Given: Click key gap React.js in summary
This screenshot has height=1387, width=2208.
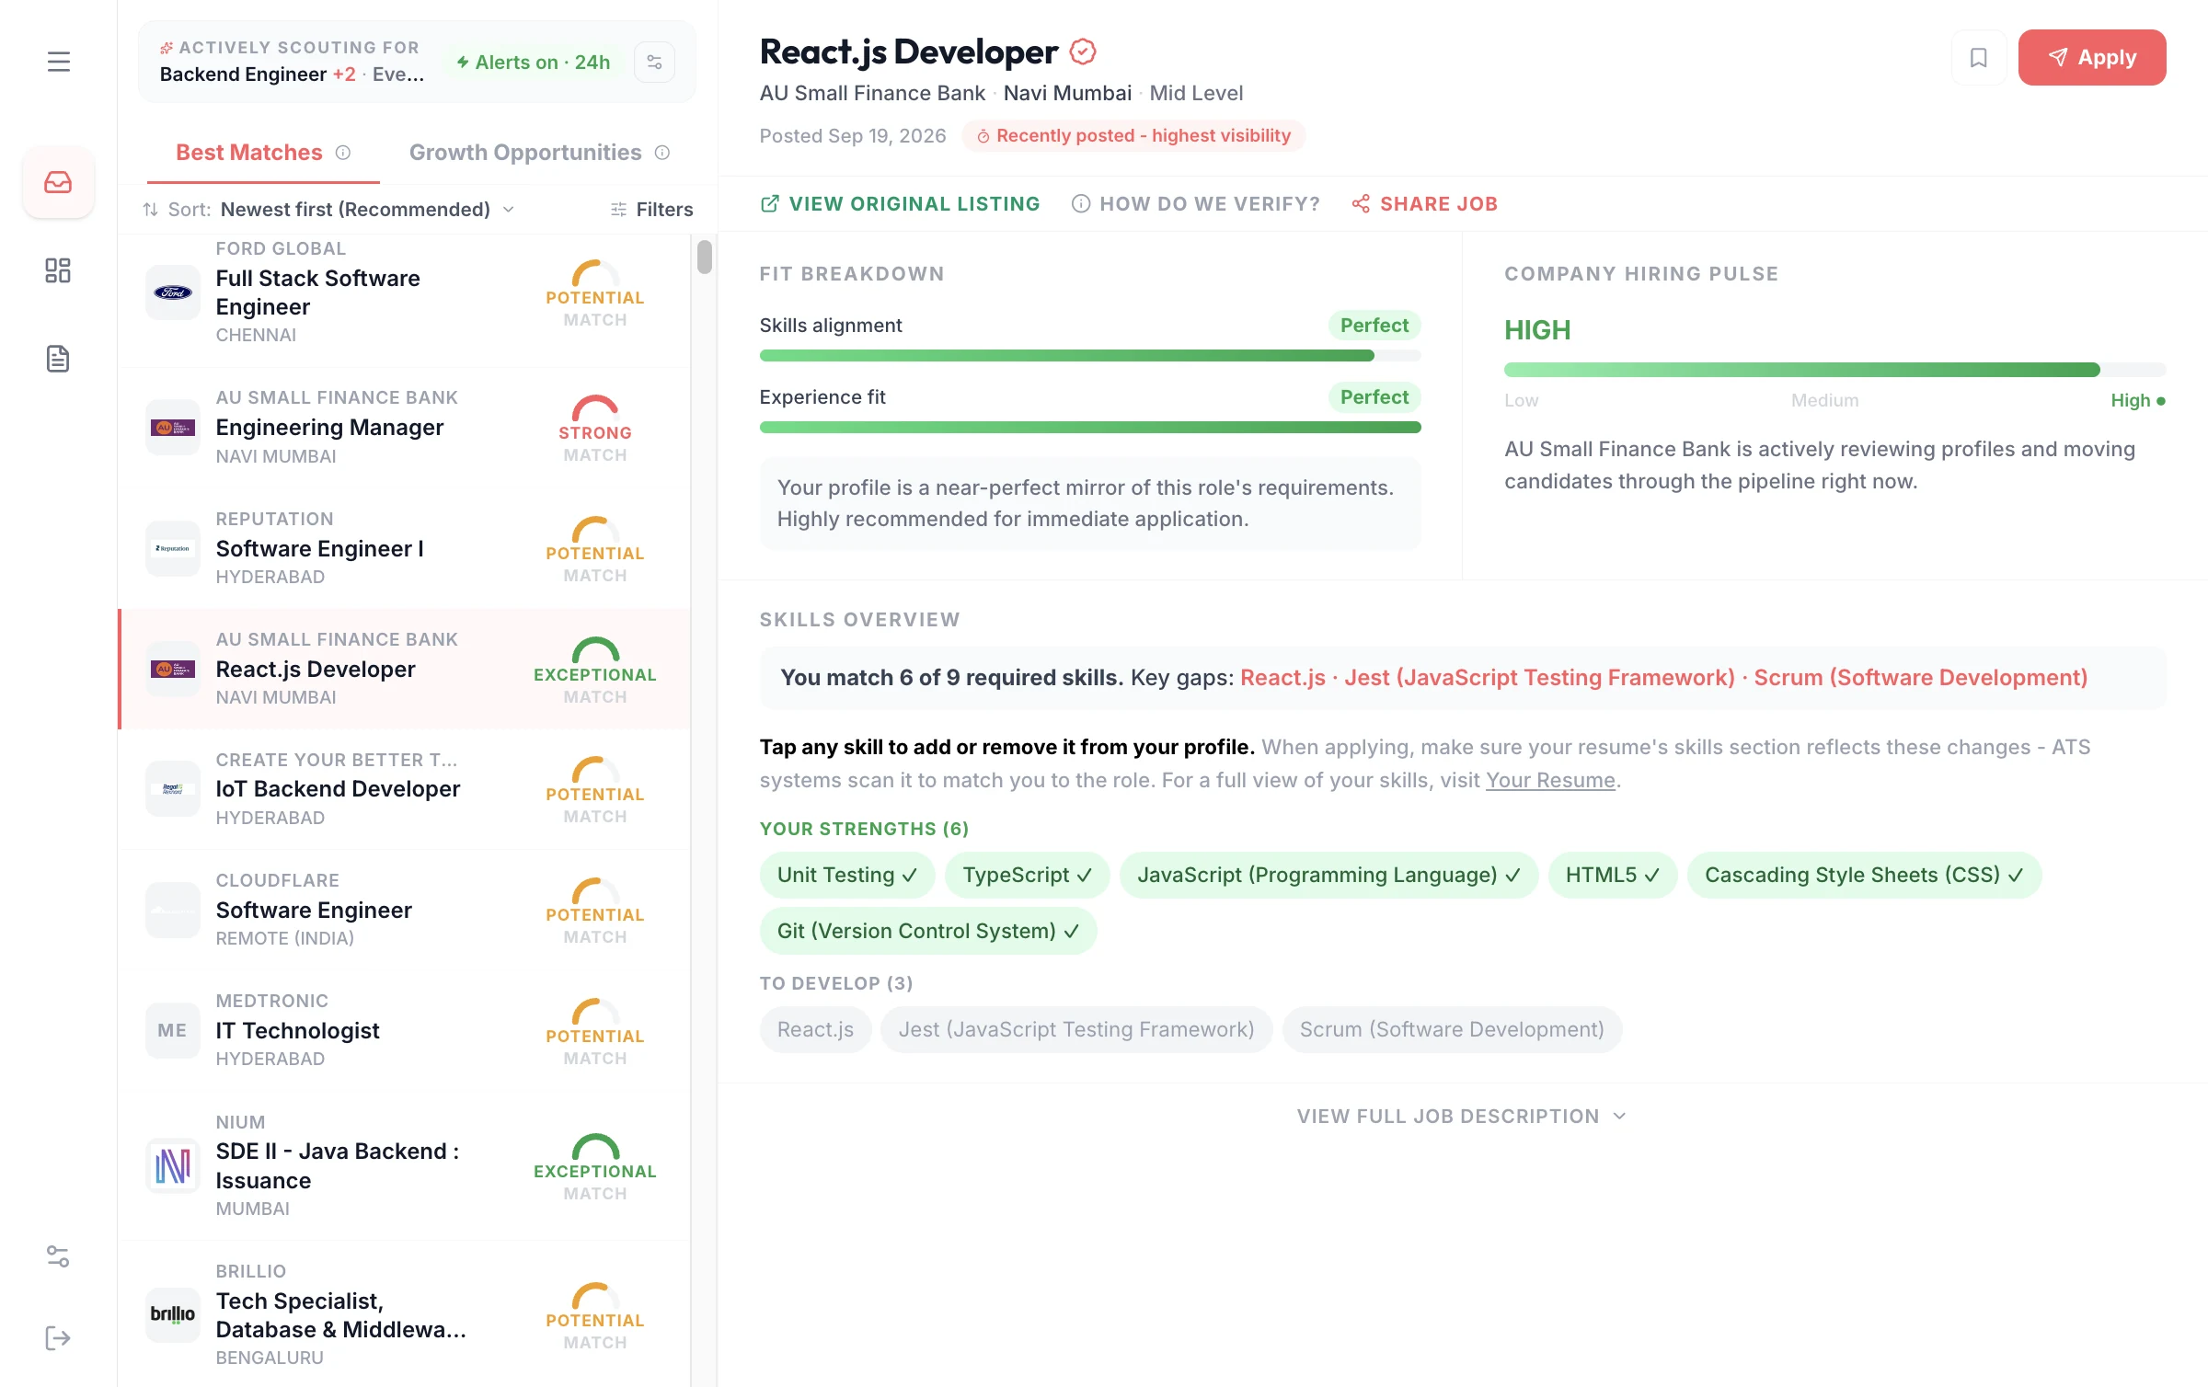Looking at the screenshot, I should tap(1282, 678).
